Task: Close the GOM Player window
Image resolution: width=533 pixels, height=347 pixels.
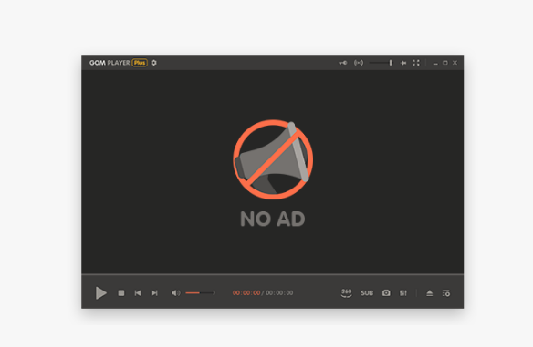Action: coord(455,63)
